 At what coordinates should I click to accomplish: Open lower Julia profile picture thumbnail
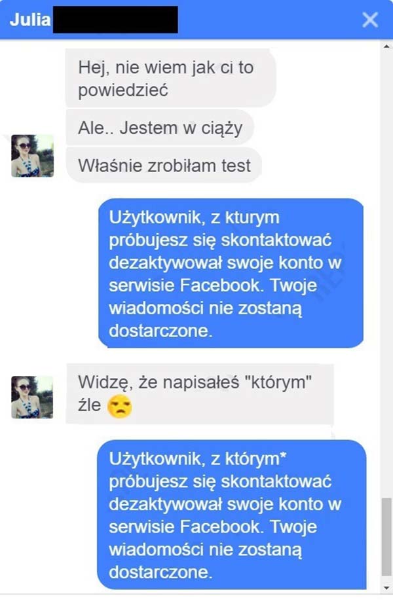point(33,397)
